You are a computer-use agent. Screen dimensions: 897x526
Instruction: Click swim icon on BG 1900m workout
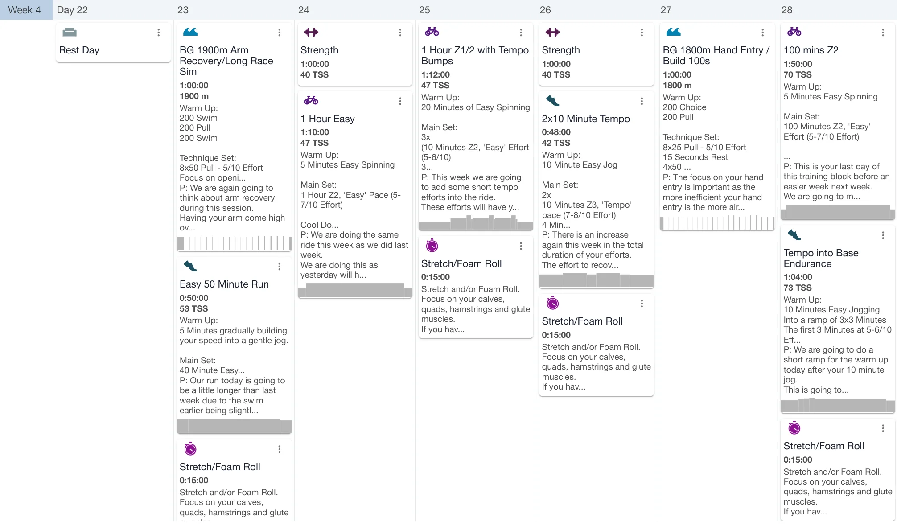pyautogui.click(x=190, y=32)
